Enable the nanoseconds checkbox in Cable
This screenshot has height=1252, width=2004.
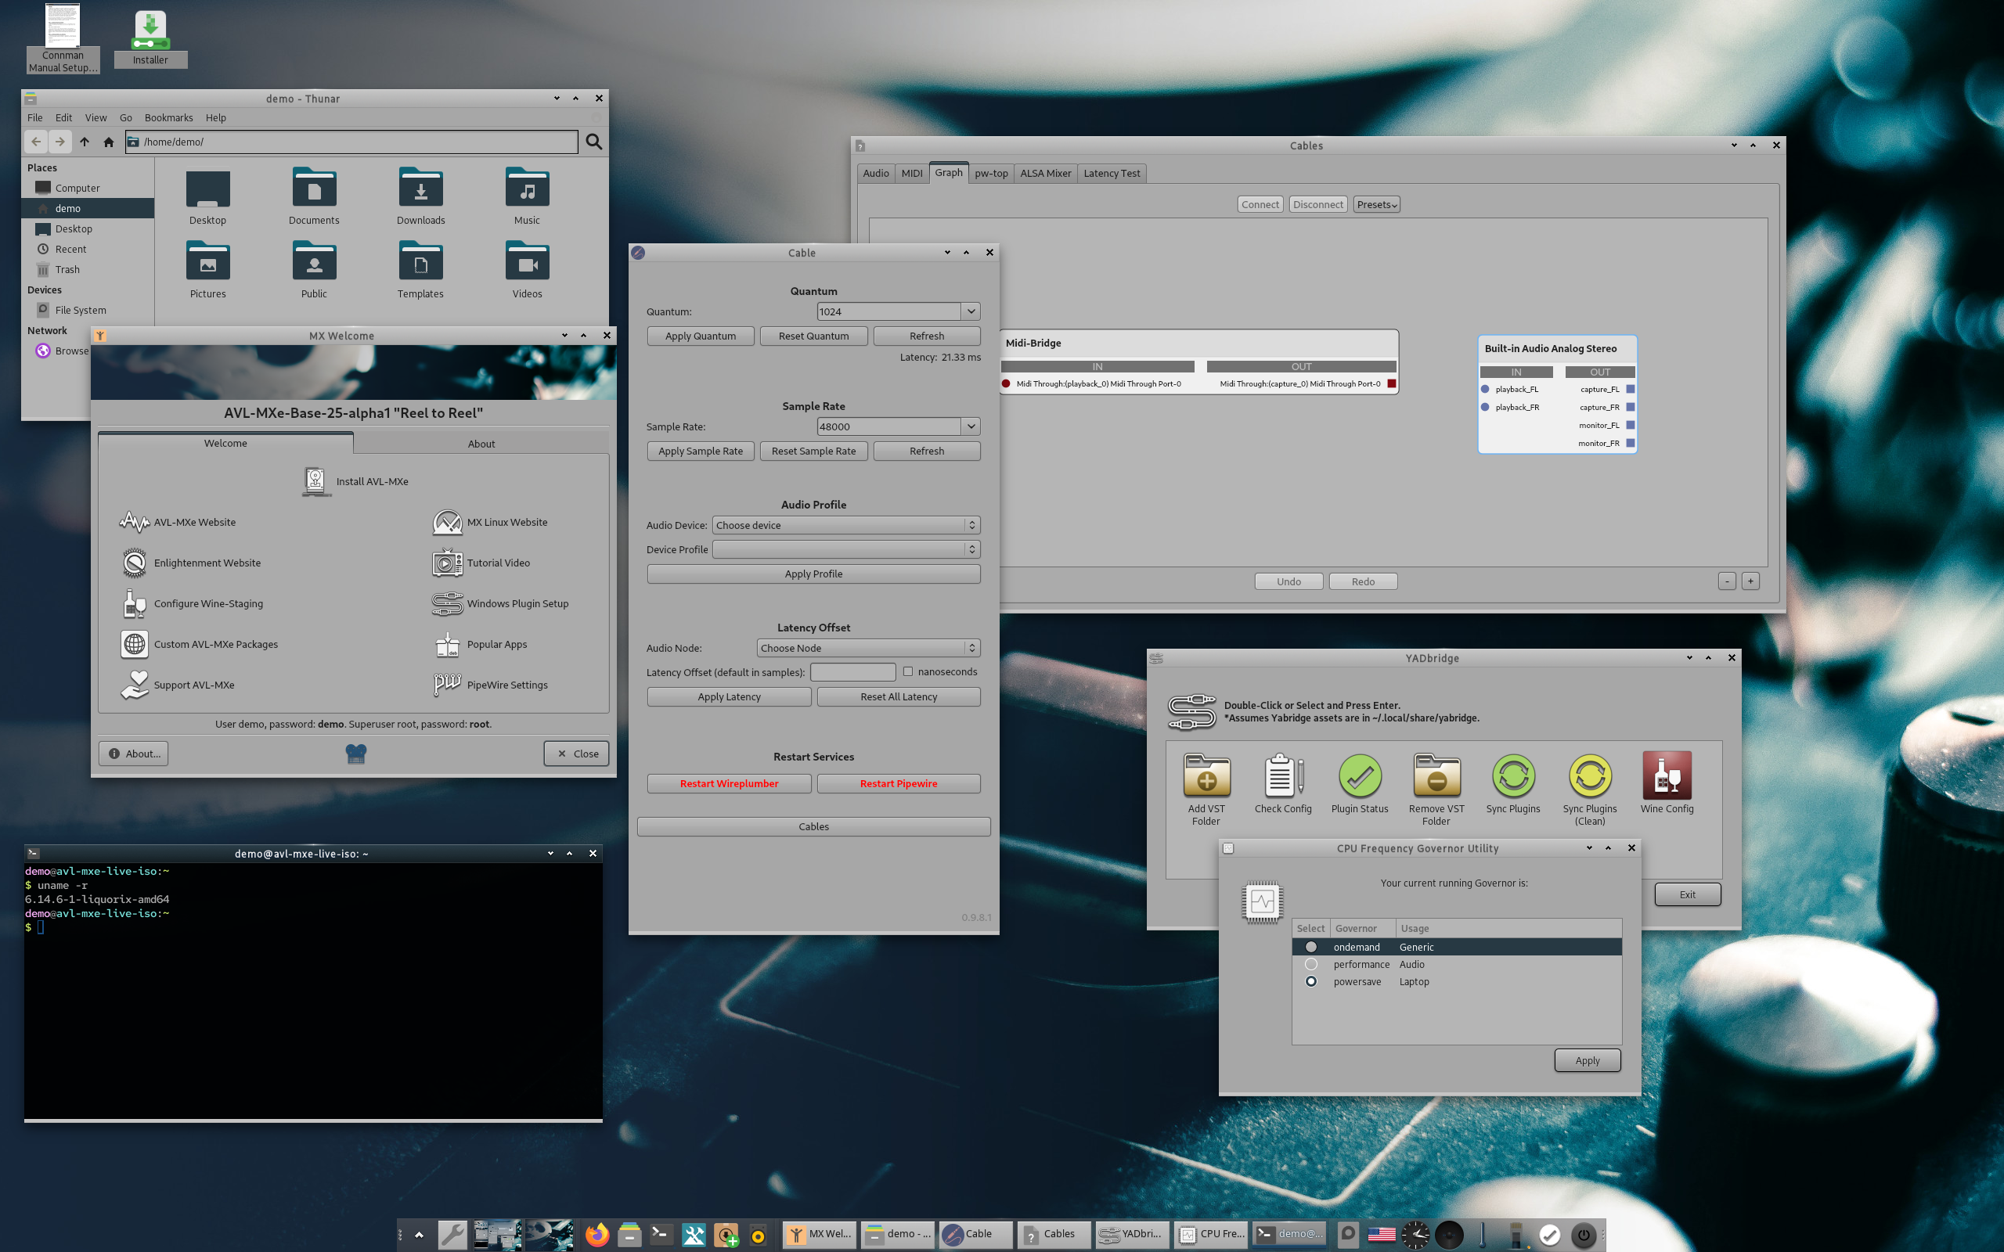(907, 671)
